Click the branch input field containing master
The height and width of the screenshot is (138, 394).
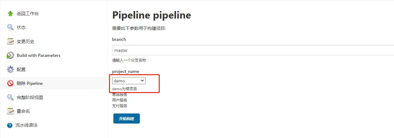tap(252, 50)
